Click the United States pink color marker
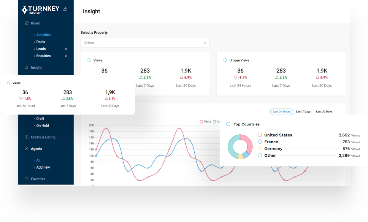 pos(260,135)
